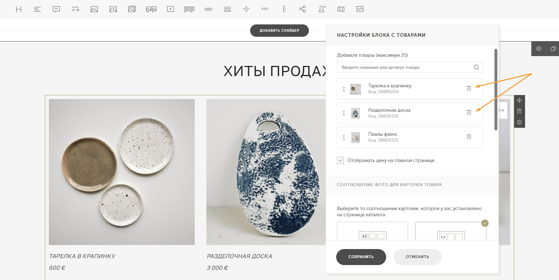Delete Пиалы фаянс product entry

(x=469, y=137)
